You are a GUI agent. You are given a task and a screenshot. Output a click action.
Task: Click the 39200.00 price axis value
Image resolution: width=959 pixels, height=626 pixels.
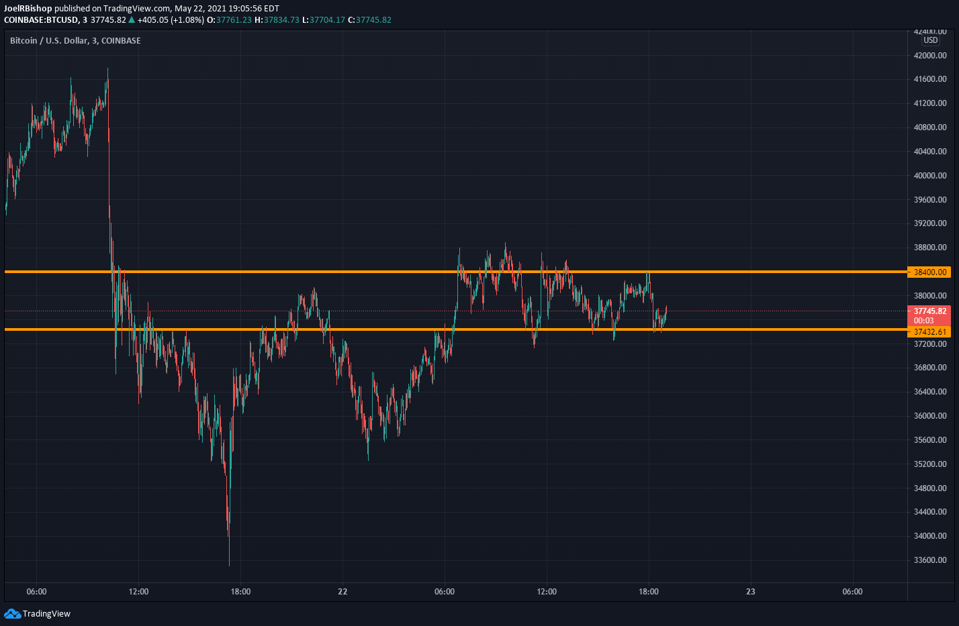click(930, 223)
